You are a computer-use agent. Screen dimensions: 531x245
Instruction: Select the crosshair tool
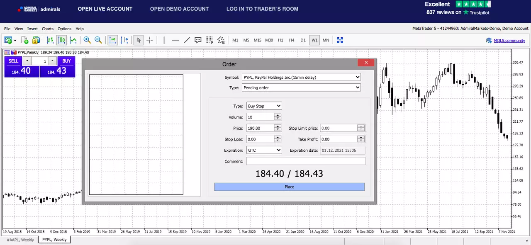tap(150, 40)
